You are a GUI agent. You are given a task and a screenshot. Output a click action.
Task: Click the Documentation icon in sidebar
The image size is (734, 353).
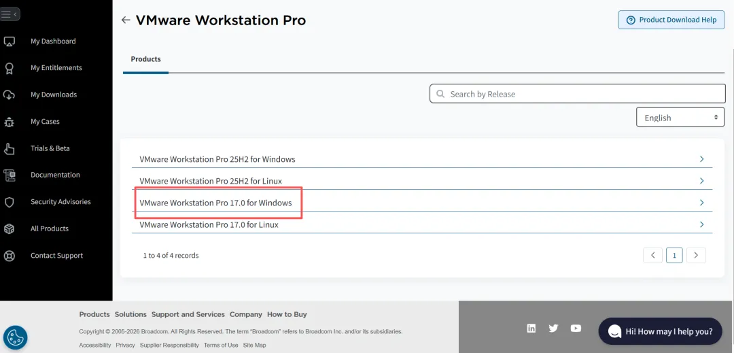point(10,175)
